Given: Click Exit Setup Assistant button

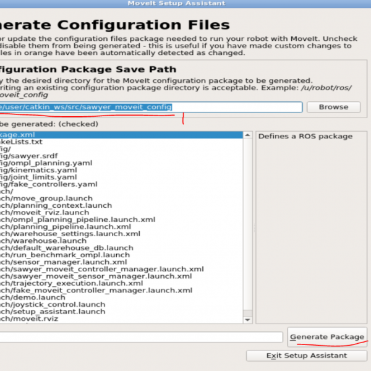Looking at the screenshot, I should pos(307,356).
